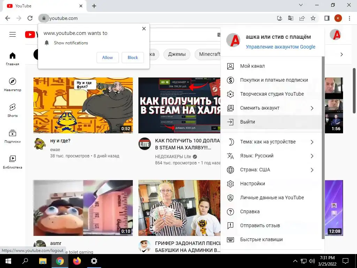The image size is (357, 268).
Task: Open Навигатор in the sidebar
Action: pos(13,84)
